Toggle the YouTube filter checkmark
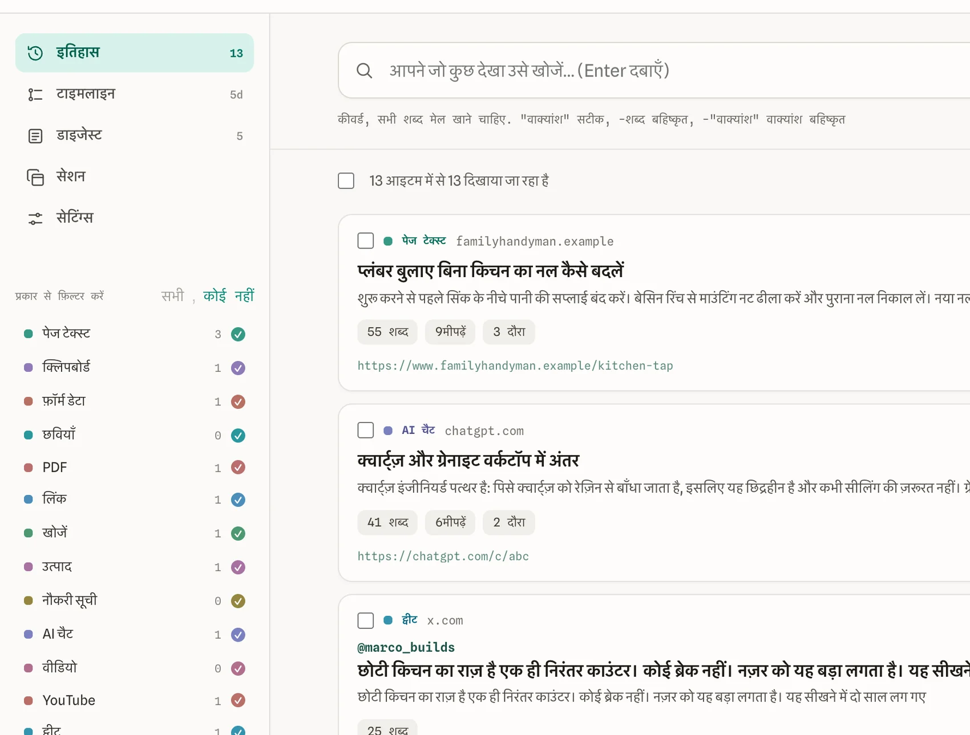Image resolution: width=970 pixels, height=735 pixels. (238, 700)
